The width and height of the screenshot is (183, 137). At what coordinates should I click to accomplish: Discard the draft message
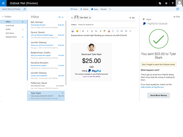[103, 9]
